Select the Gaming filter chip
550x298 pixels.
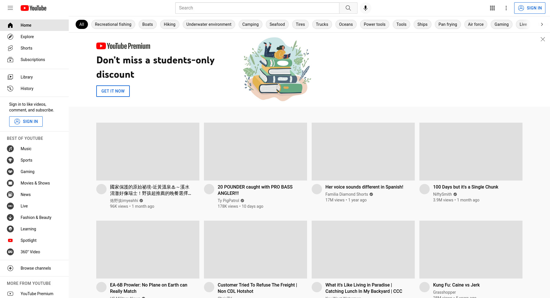click(502, 24)
